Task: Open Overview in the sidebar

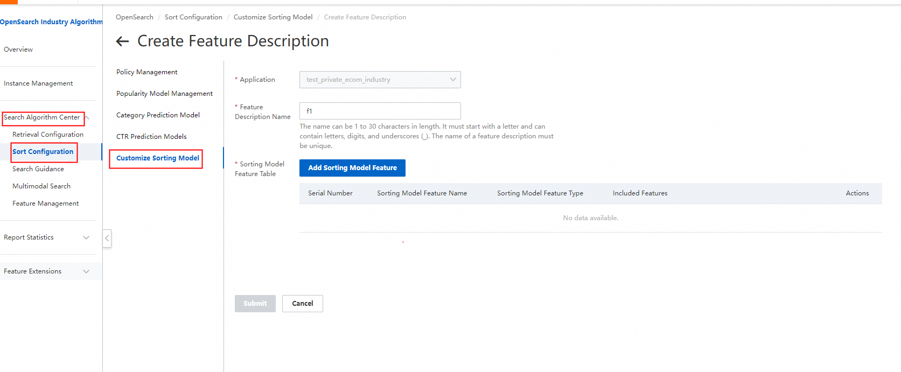Action: coord(18,50)
